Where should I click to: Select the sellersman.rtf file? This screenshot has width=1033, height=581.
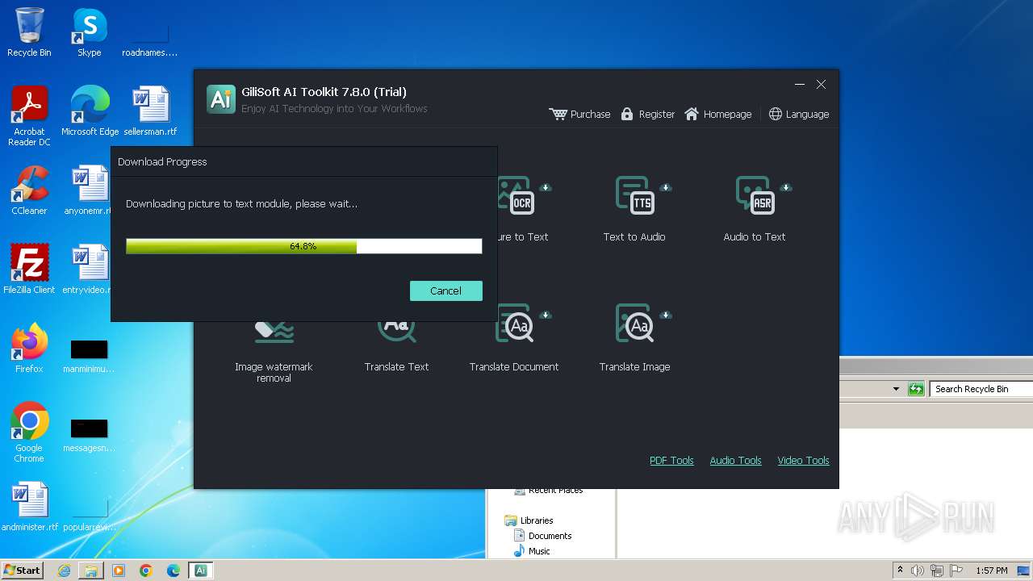pyautogui.click(x=150, y=111)
